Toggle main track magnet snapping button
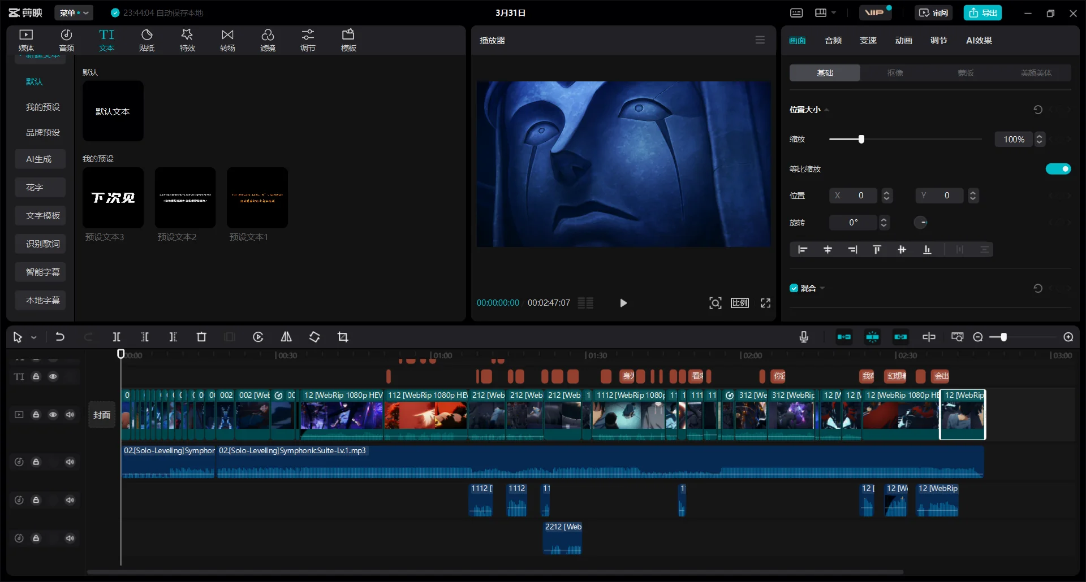Viewport: 1086px width, 582px height. click(x=844, y=337)
